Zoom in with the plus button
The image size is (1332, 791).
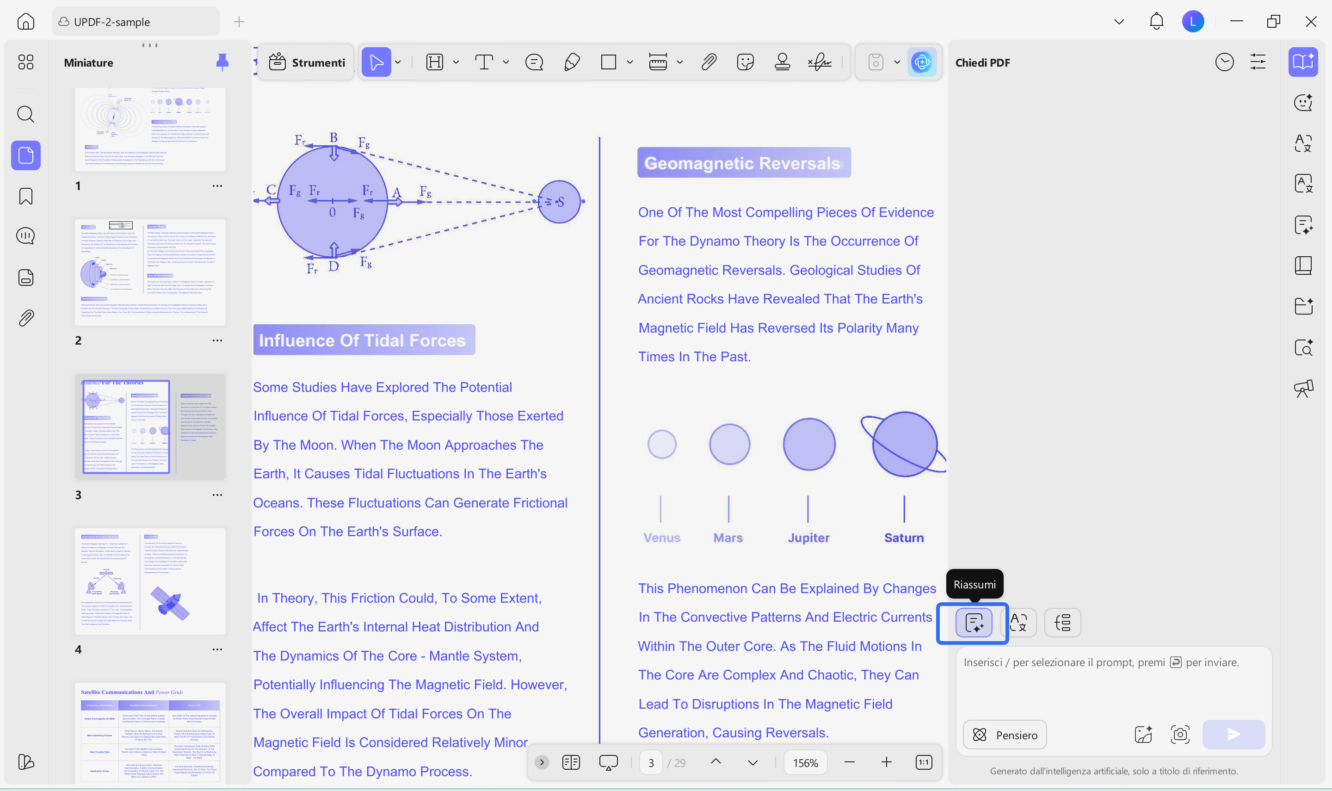[x=886, y=762]
